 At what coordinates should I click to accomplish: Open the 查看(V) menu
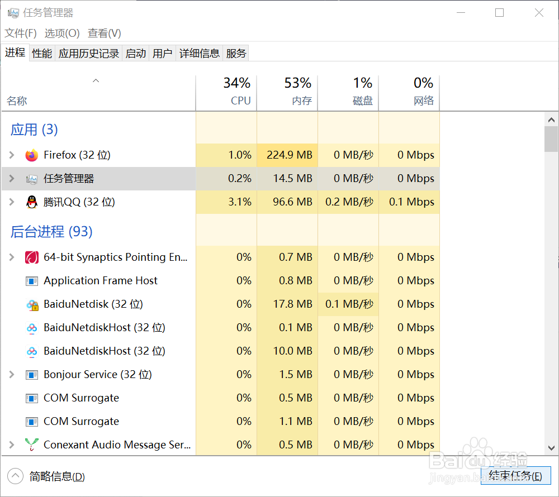click(x=105, y=34)
